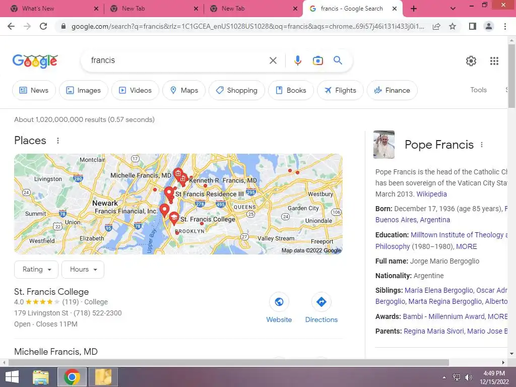Open Pope Francis panel more options
Screen dimensions: 516x387
482,145
